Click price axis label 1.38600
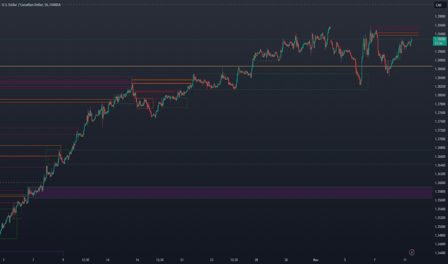This screenshot has width=448, height=264. (x=440, y=69)
